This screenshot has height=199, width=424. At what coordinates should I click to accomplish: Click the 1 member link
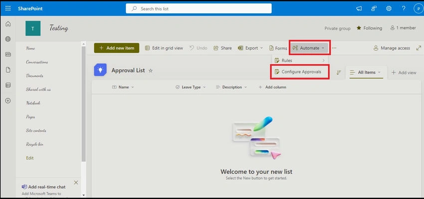point(403,28)
